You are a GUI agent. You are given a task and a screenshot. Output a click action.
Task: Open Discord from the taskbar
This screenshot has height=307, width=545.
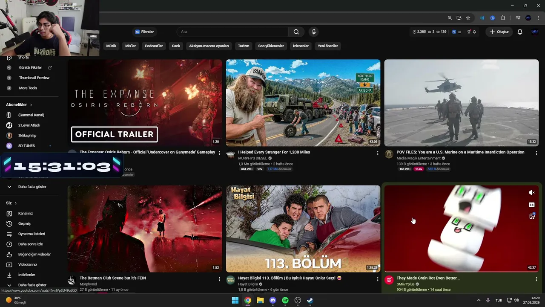(x=273, y=300)
